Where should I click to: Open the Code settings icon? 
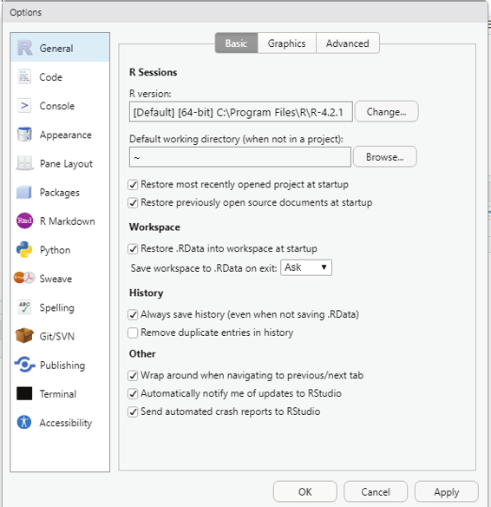point(24,77)
